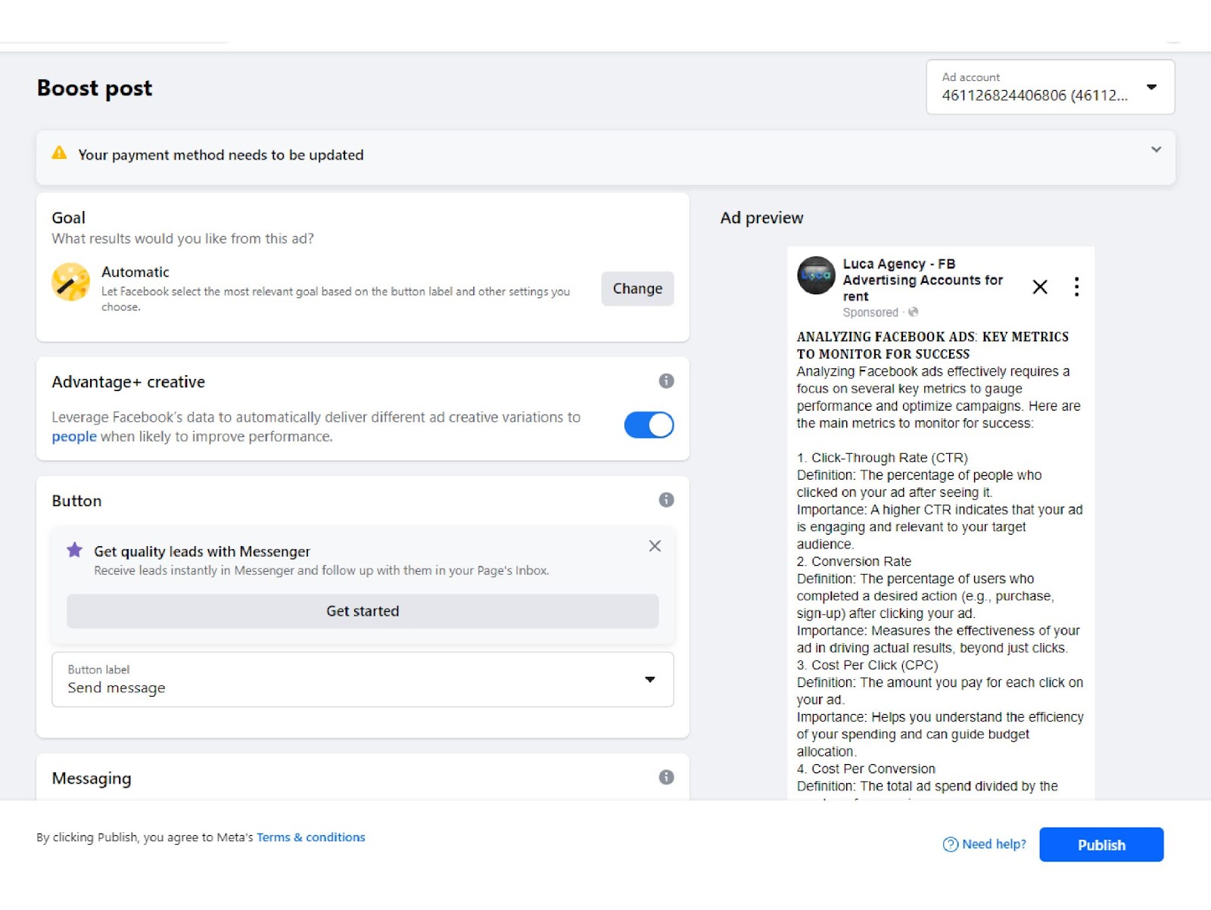Click the Luca Agency page avatar in preview

816,275
